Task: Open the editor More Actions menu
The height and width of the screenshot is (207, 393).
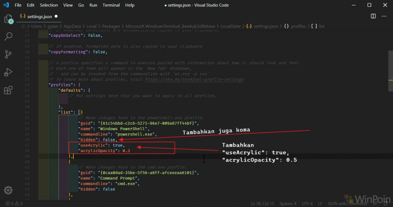Action: point(384,16)
